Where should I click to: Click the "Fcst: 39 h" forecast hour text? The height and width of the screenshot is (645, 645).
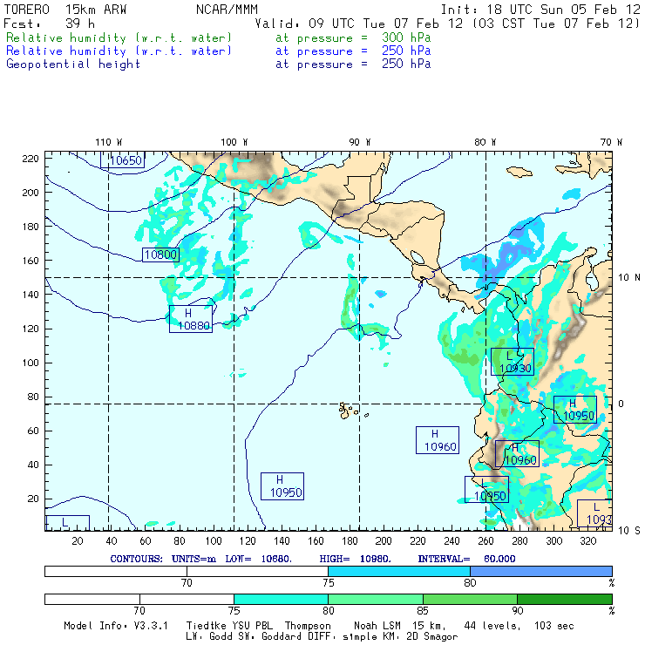click(49, 24)
